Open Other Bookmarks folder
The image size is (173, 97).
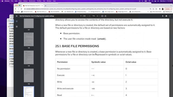pos(156,12)
